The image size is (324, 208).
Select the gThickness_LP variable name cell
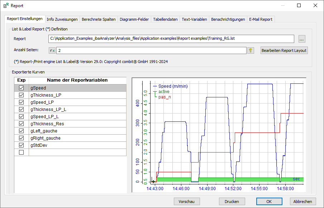point(77,95)
